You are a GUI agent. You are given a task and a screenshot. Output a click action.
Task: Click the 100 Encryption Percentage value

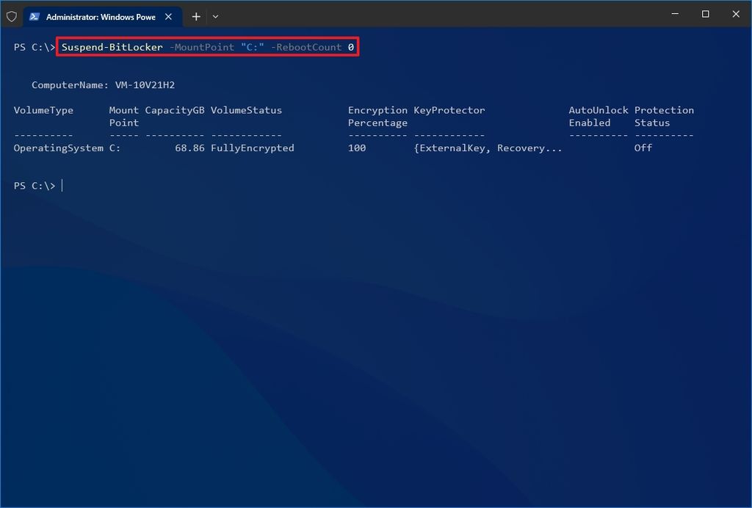[355, 148]
